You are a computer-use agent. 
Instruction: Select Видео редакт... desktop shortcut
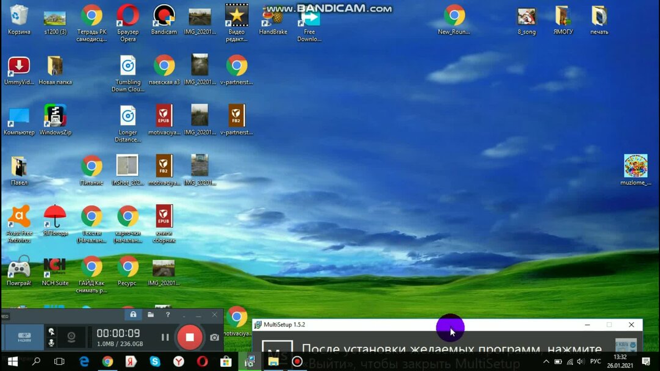pos(237,24)
